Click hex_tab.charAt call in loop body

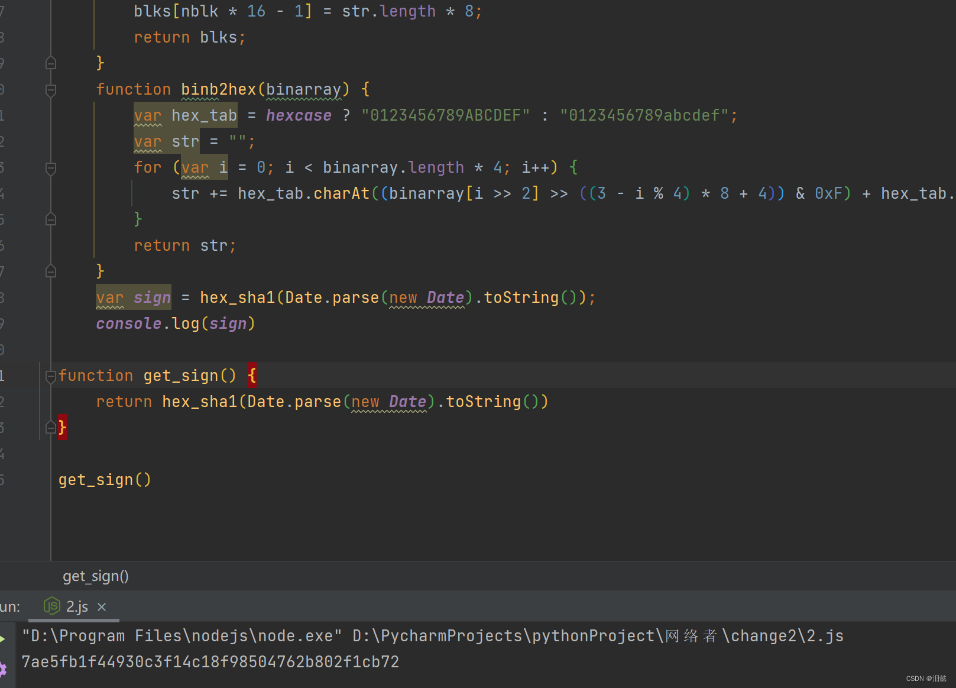click(x=303, y=193)
